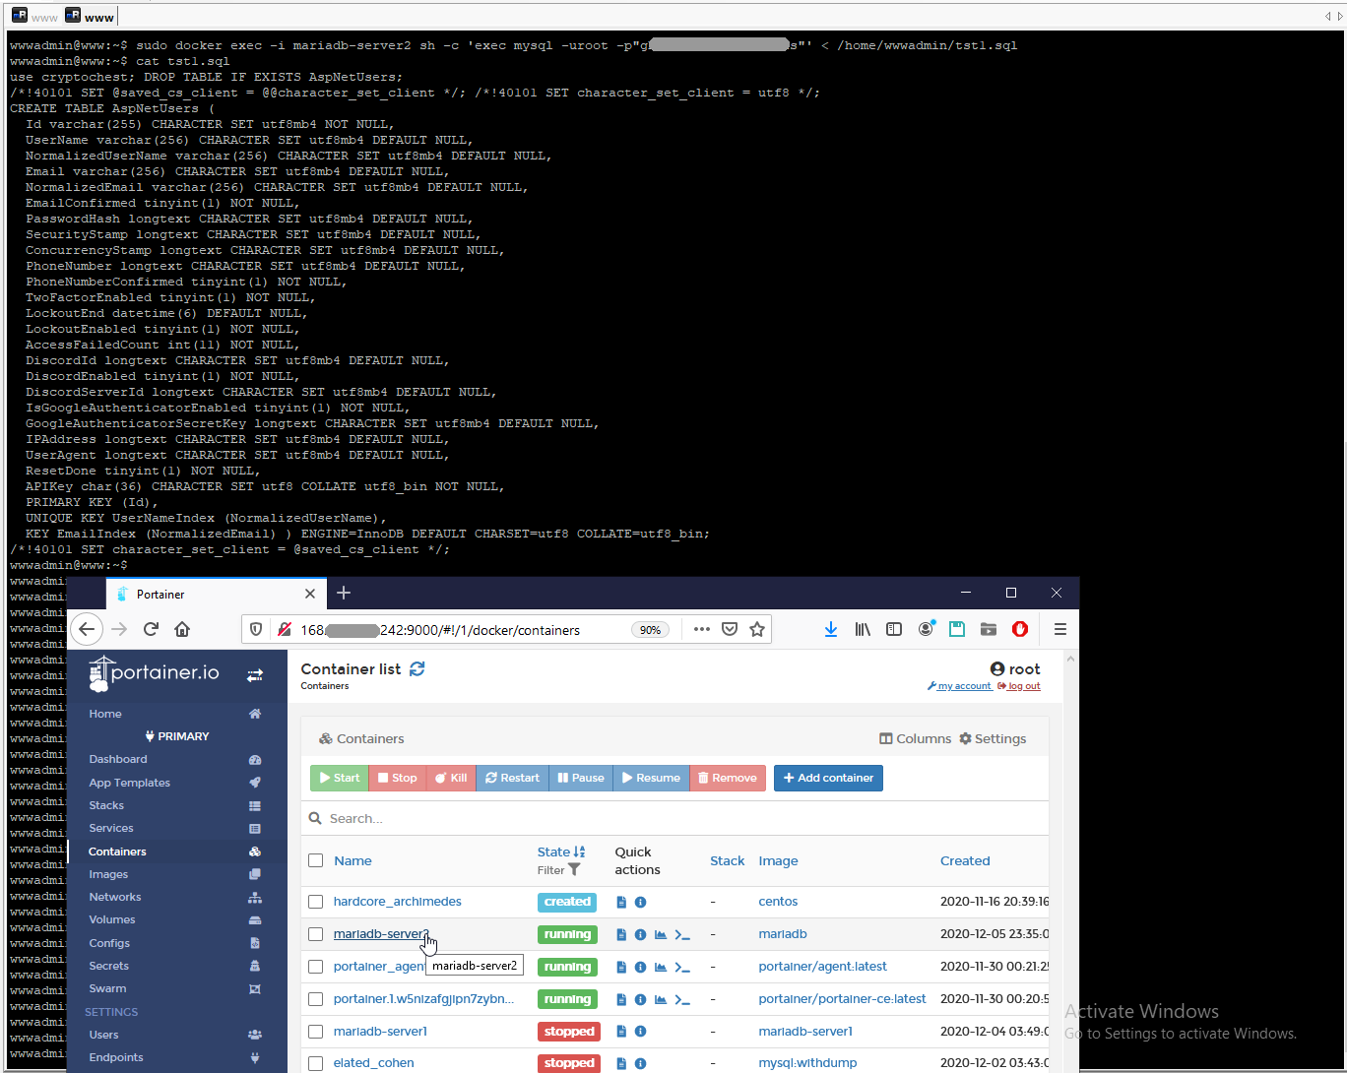Open the Columns options
The image size is (1347, 1073).
tap(916, 738)
